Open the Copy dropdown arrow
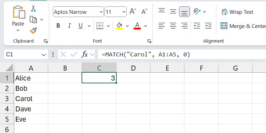 [x=41, y=20]
